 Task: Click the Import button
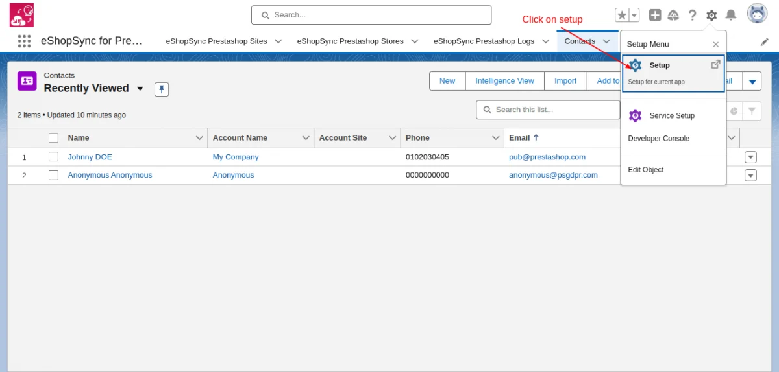point(565,81)
